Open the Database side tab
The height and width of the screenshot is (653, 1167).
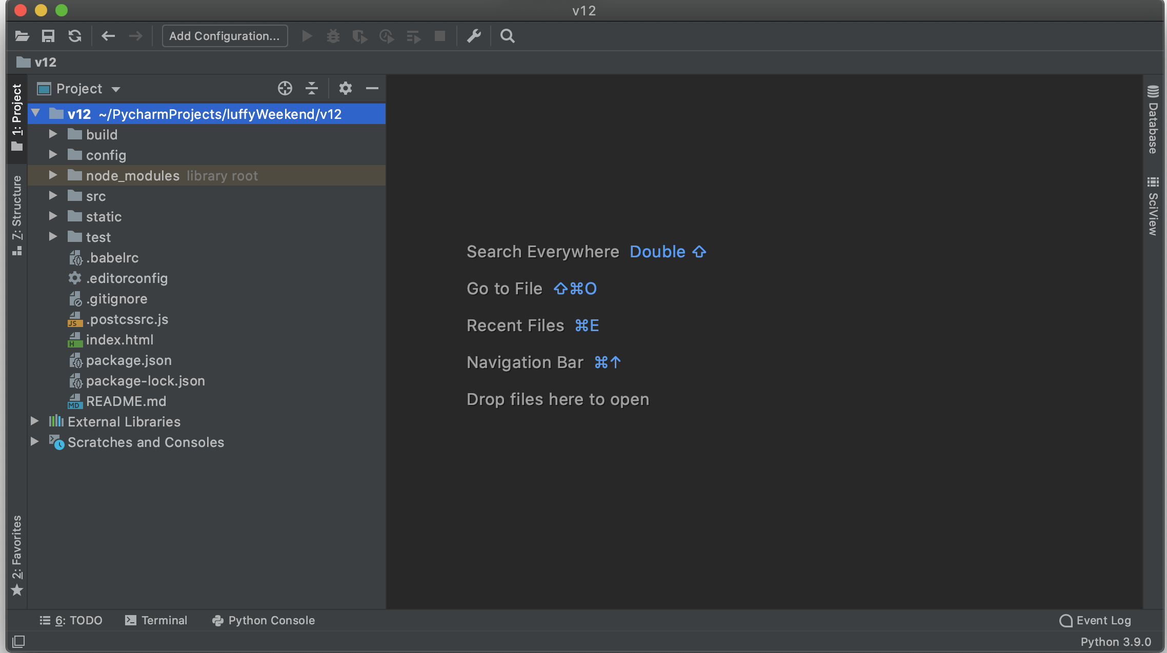tap(1153, 120)
